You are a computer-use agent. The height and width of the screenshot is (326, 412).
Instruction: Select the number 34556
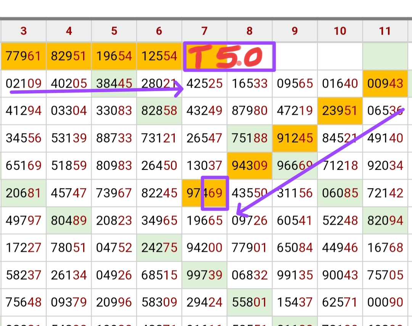click(x=24, y=138)
